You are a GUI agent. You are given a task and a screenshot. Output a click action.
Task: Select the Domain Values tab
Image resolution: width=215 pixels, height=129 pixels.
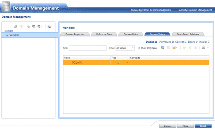pyautogui.click(x=157, y=34)
